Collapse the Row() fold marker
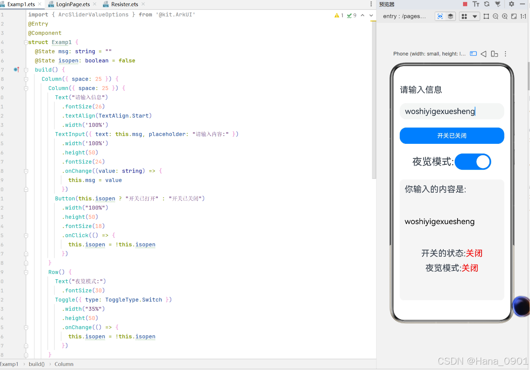Viewport: 530px width, 370px height. coord(26,272)
